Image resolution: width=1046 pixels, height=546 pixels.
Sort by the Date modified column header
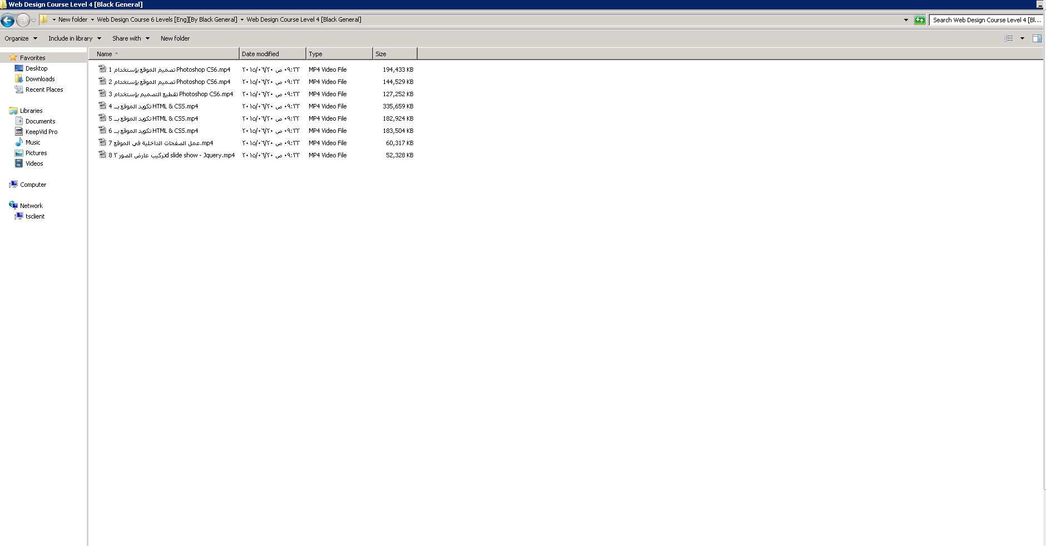point(272,54)
